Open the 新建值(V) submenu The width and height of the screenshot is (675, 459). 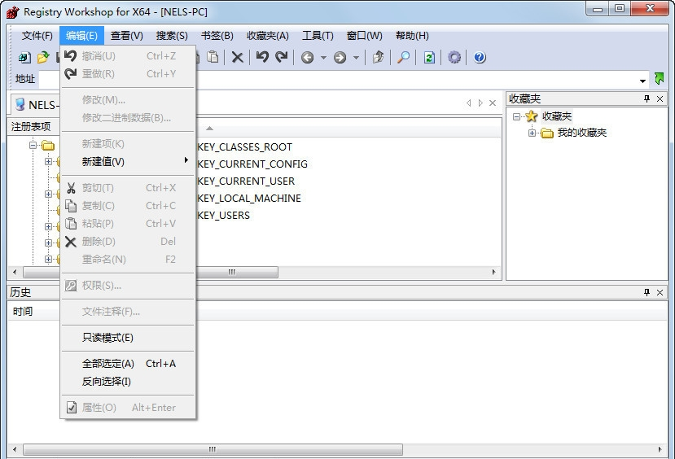tap(128, 162)
